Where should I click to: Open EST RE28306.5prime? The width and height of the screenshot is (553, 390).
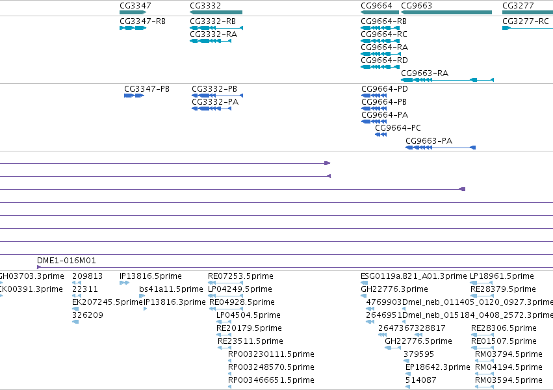[504, 328]
